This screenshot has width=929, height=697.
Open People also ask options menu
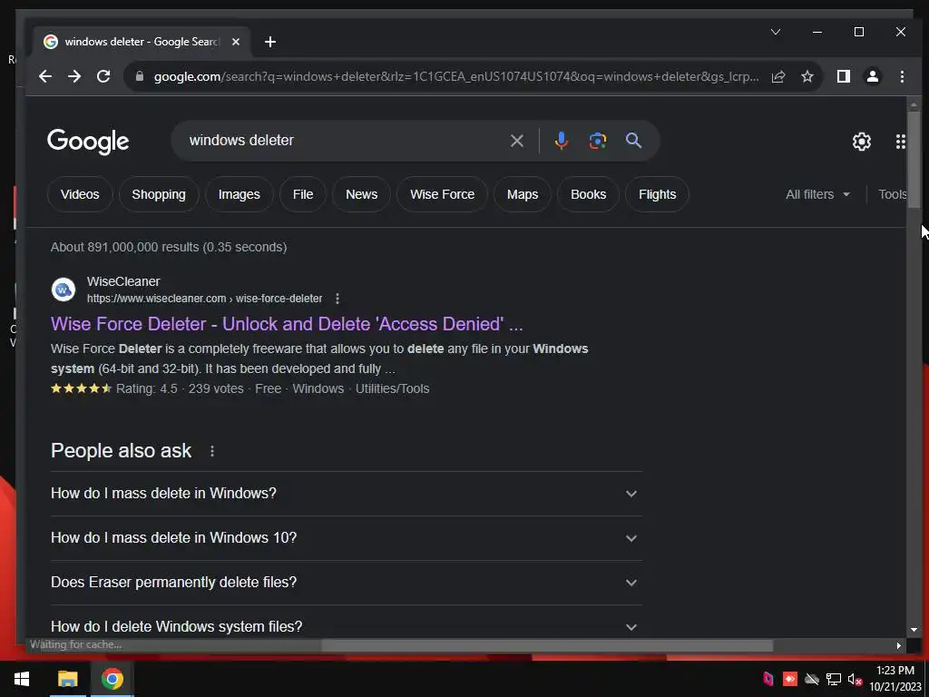point(212,451)
